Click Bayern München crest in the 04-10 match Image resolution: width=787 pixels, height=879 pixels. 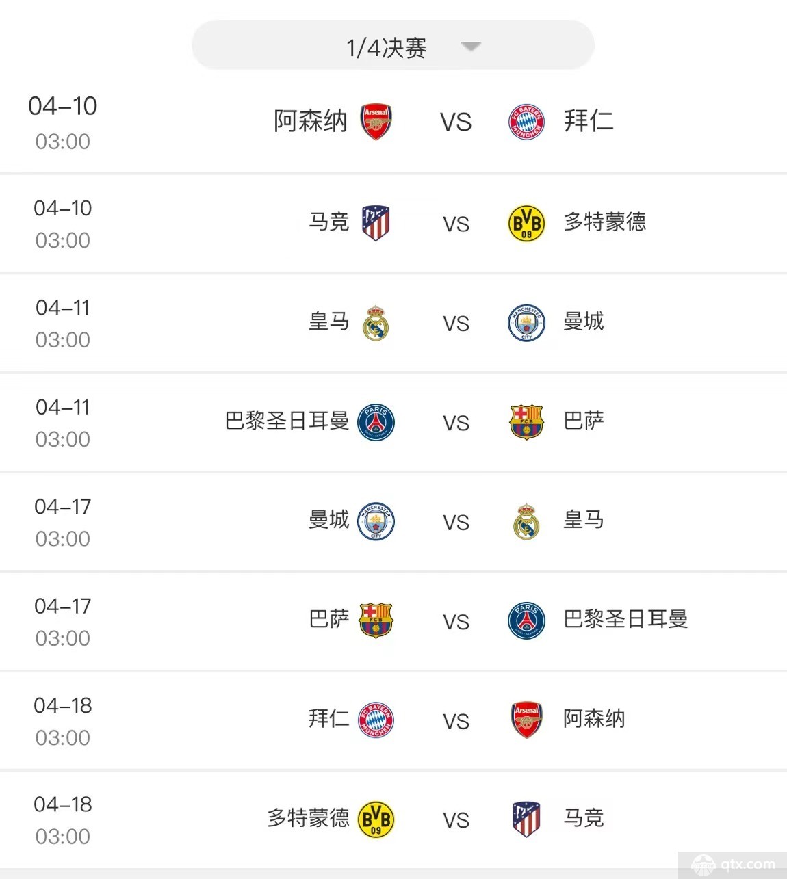click(x=526, y=122)
